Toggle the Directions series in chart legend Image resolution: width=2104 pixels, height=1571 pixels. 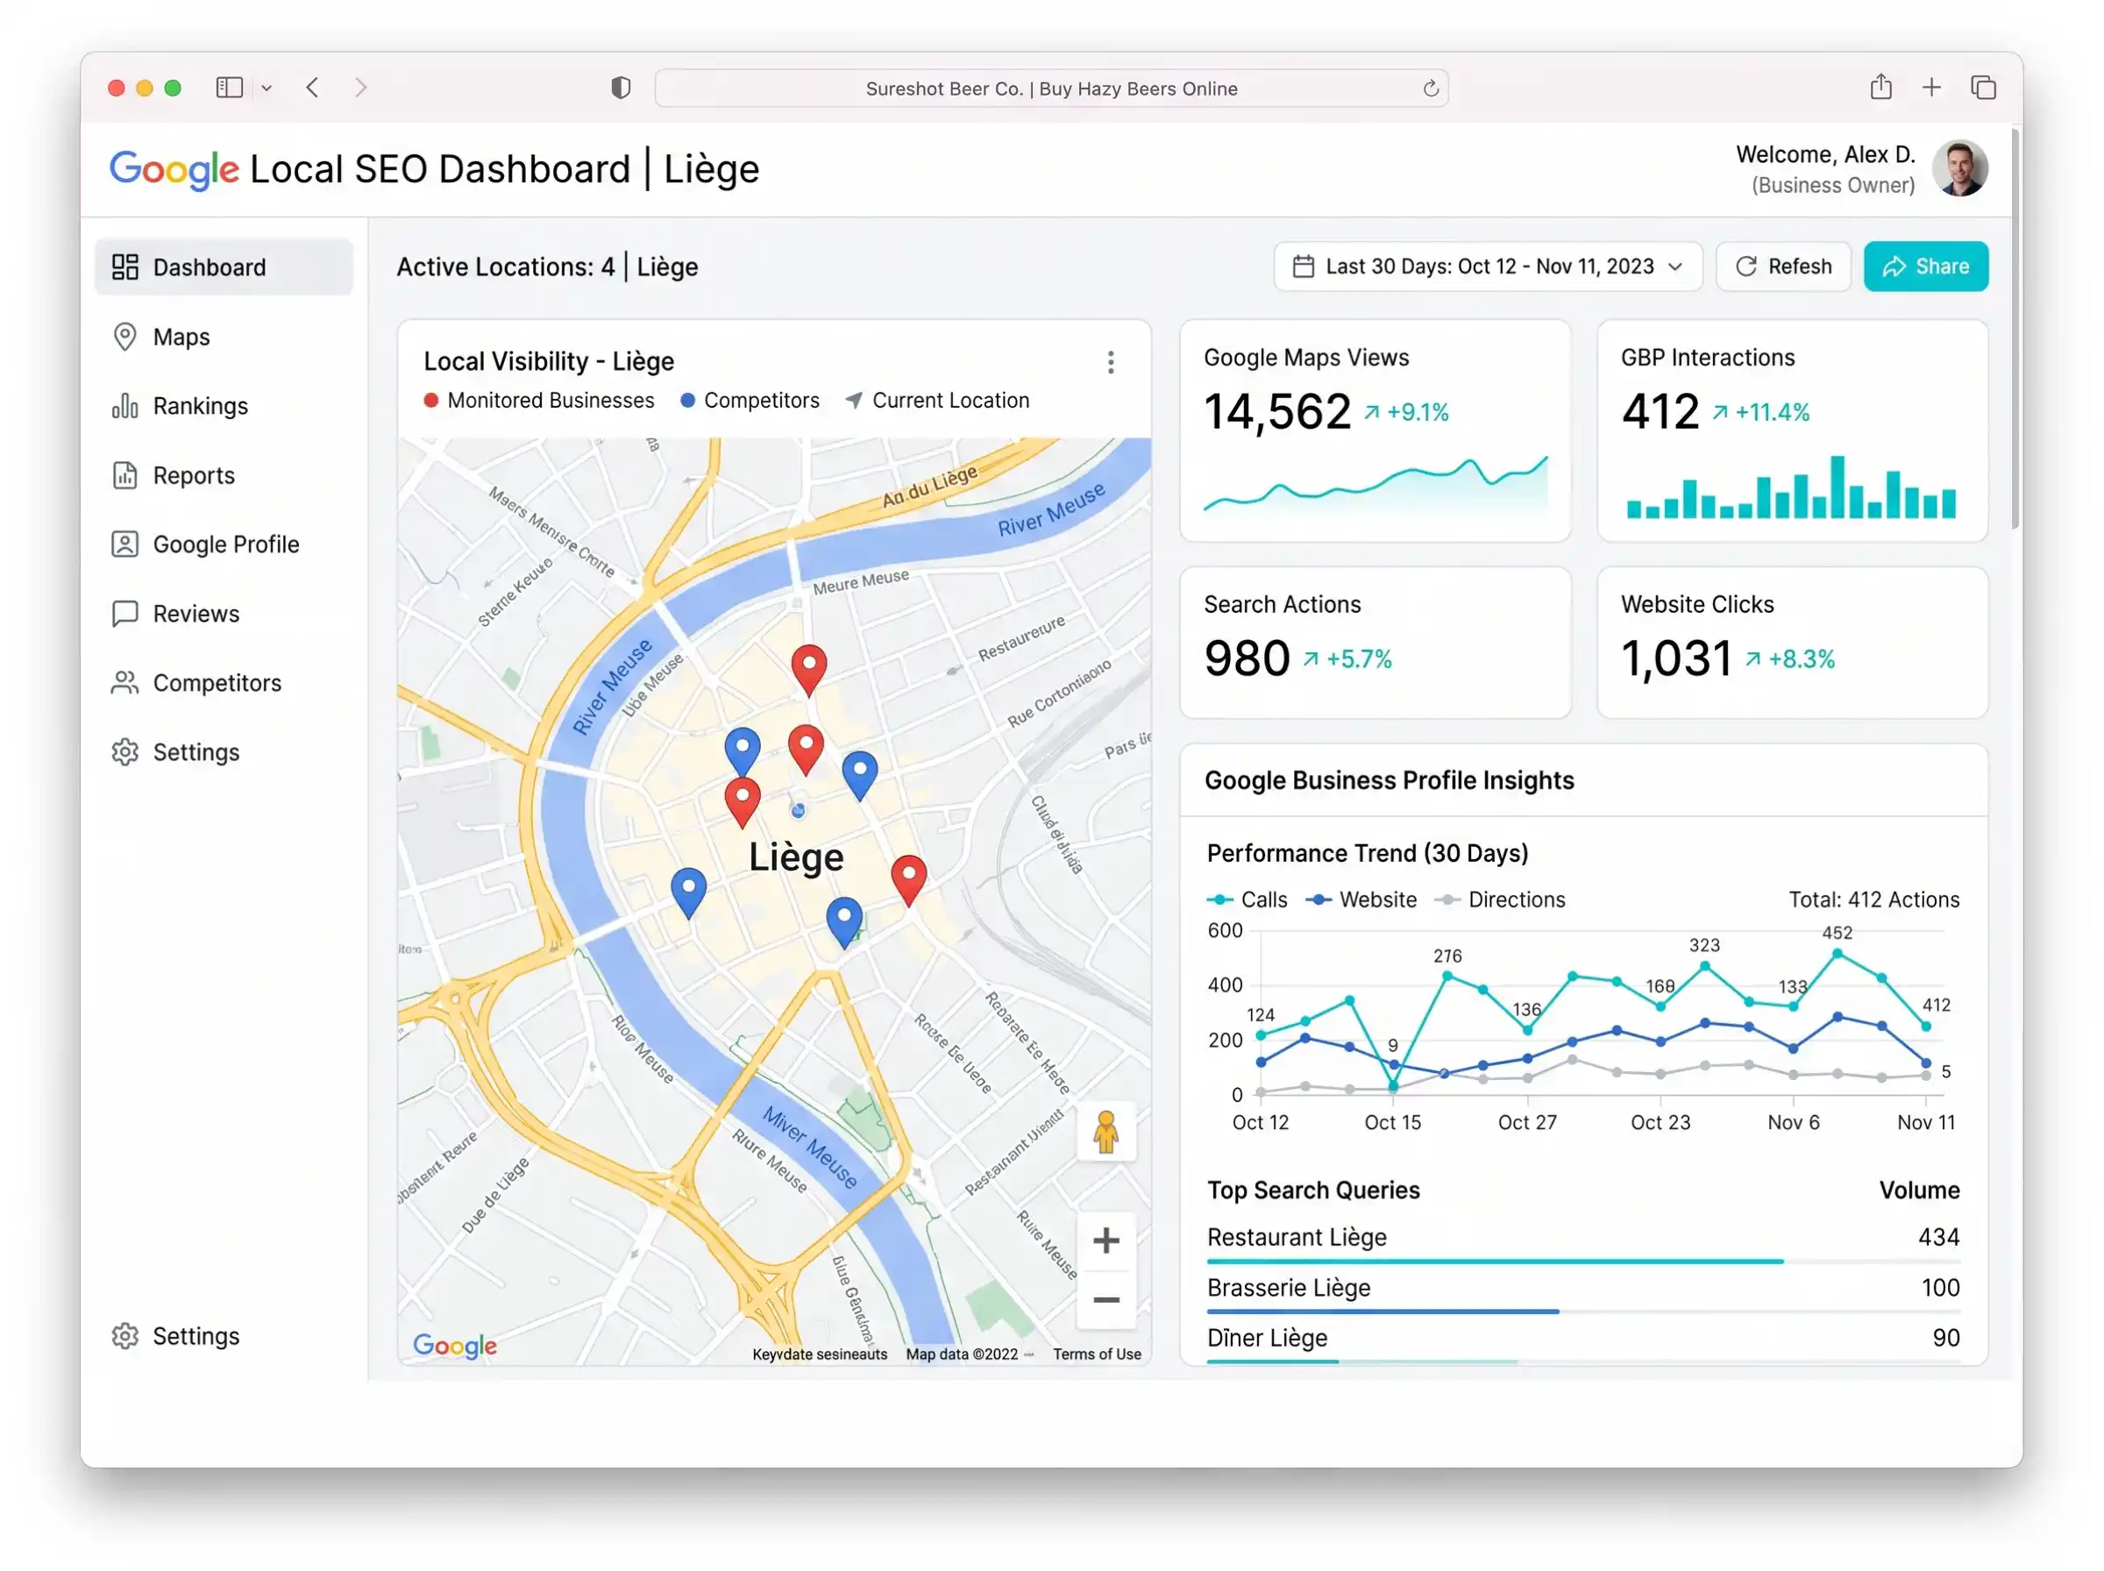tap(1498, 899)
